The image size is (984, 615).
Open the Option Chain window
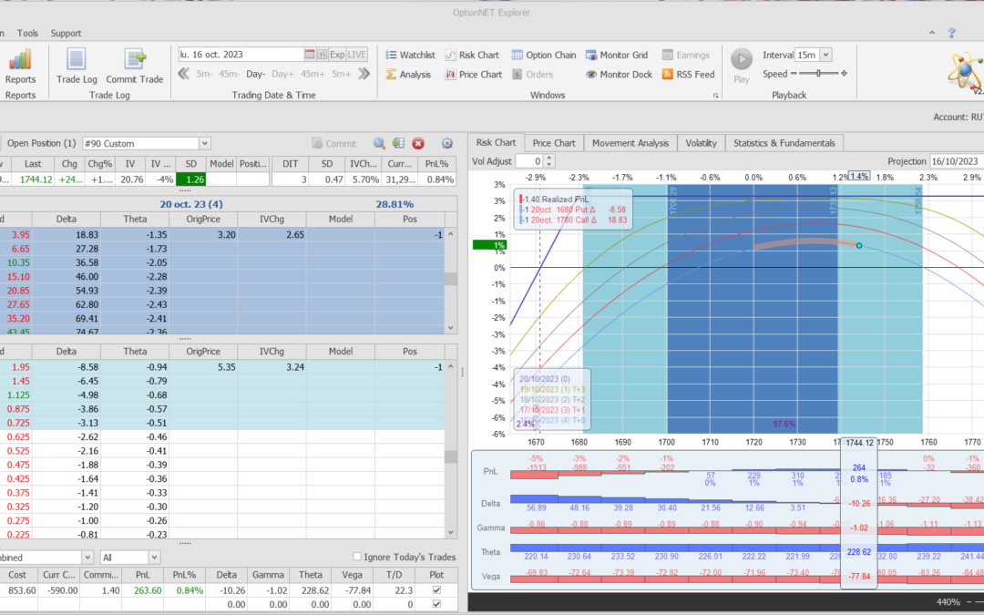(x=543, y=55)
